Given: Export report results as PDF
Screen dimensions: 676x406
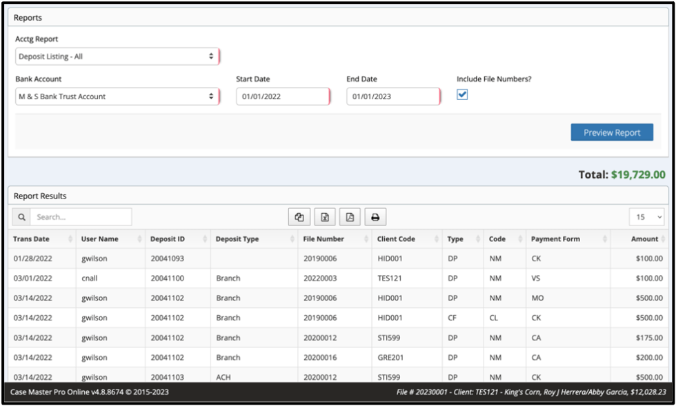Looking at the screenshot, I should pos(350,216).
